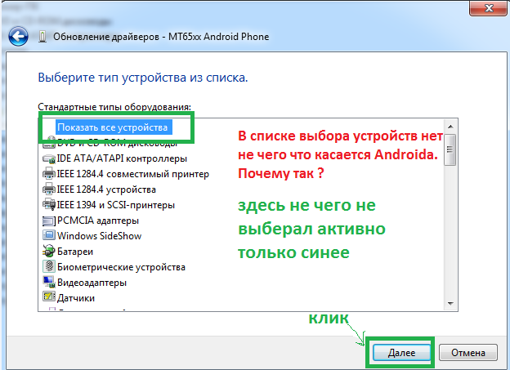Viewport: 510px width, 370px height.
Task: Select Биометрические устройства device type
Action: [x=121, y=267]
